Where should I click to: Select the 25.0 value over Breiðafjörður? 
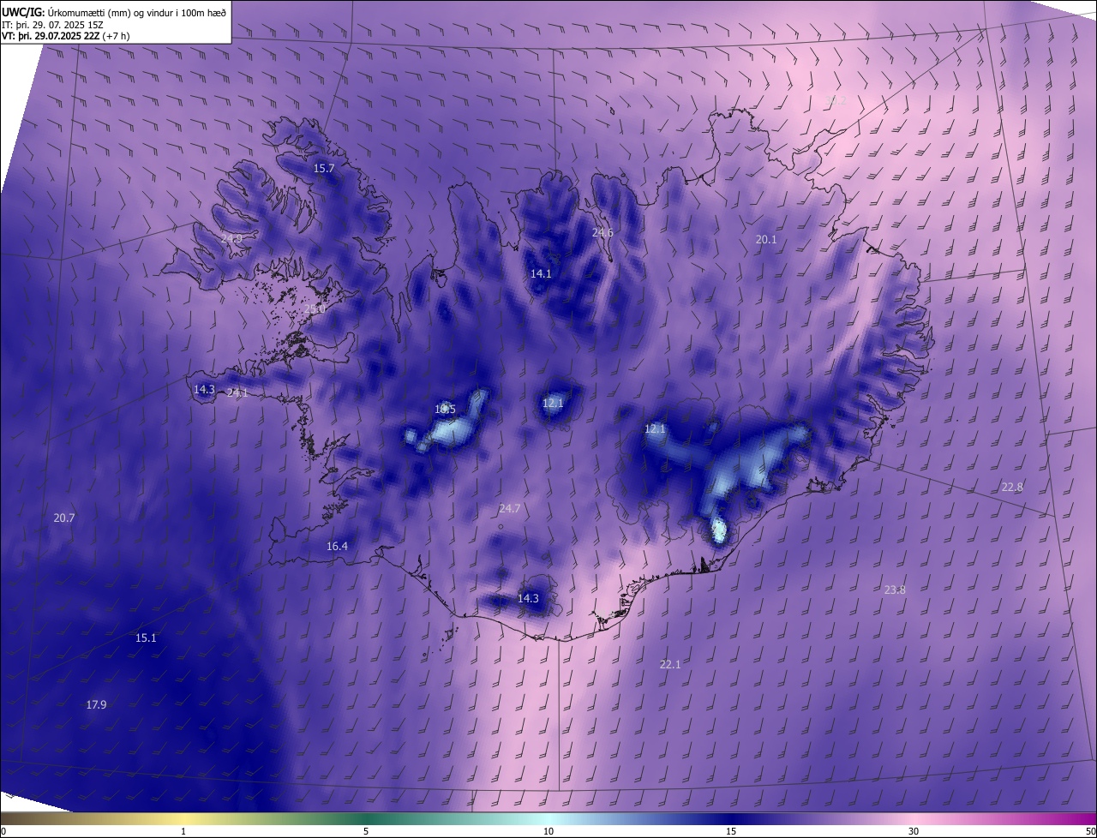click(315, 308)
